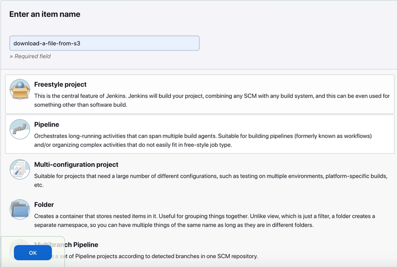This screenshot has width=397, height=267.
Task: Click the Pipeline description about build agents
Action: pos(203,140)
